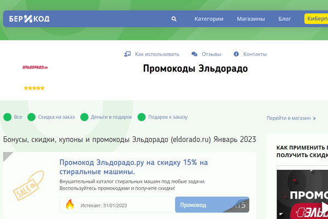The width and height of the screenshot is (328, 219).
Task: Reveal code with the Промокод button
Action: pos(212,205)
